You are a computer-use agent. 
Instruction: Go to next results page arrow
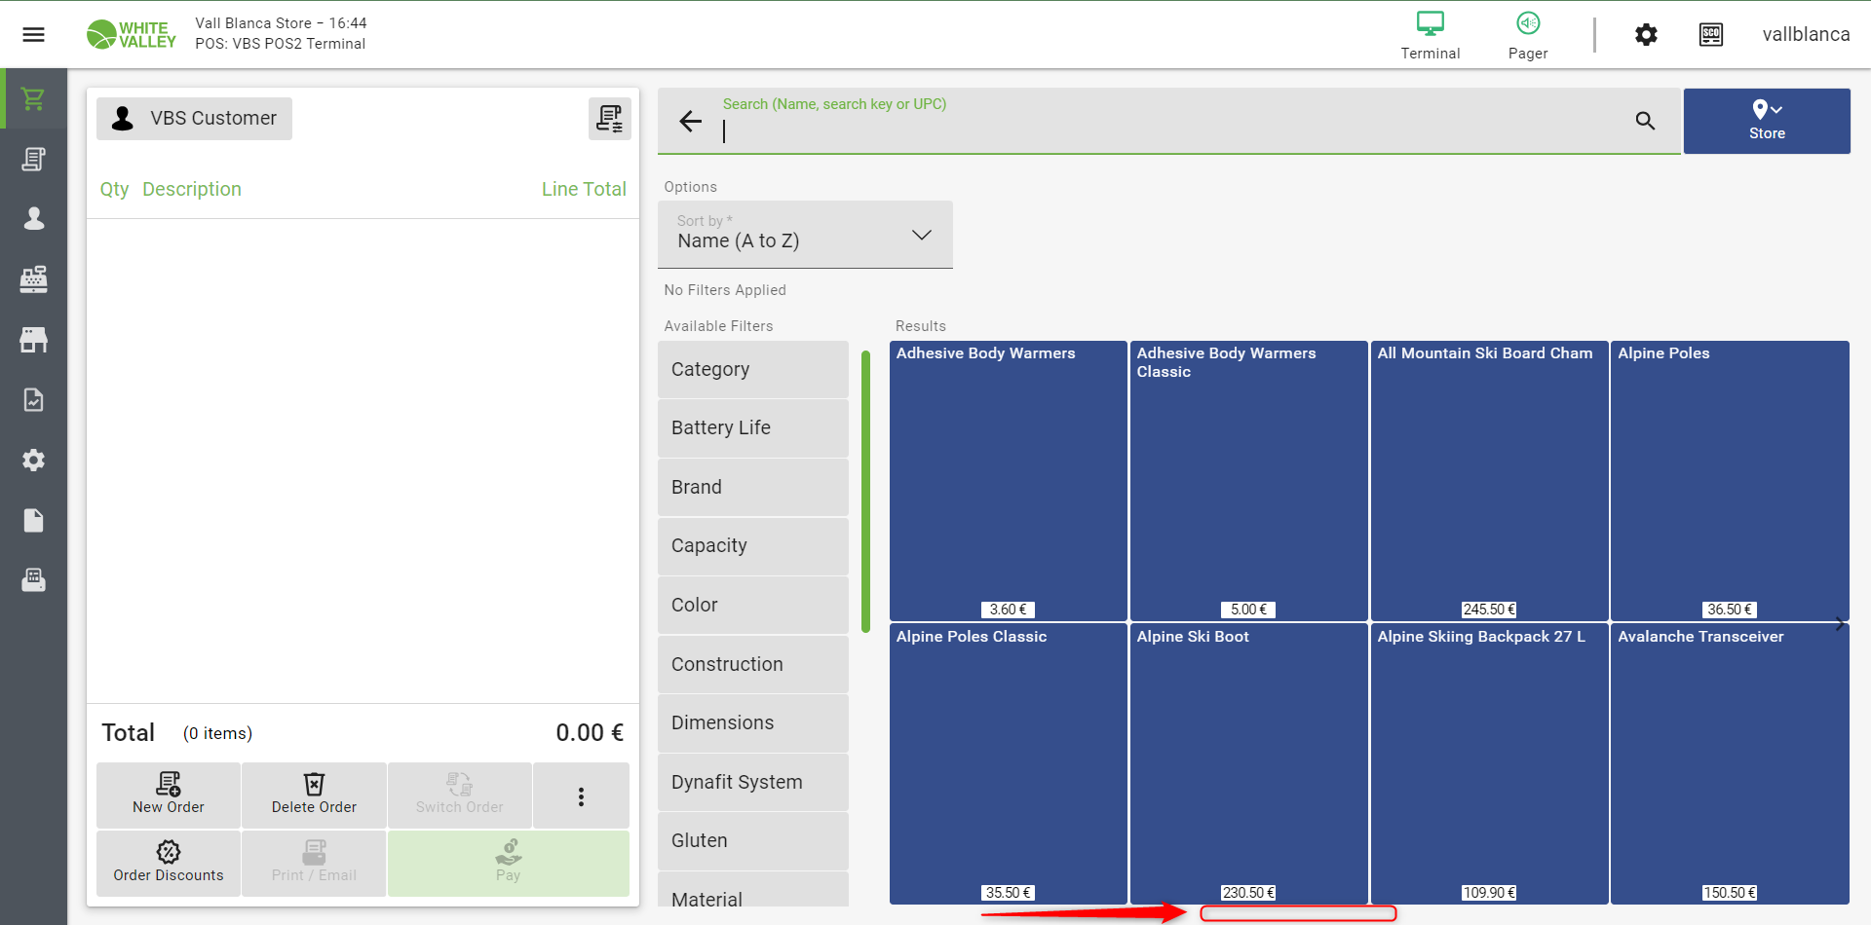(1839, 624)
